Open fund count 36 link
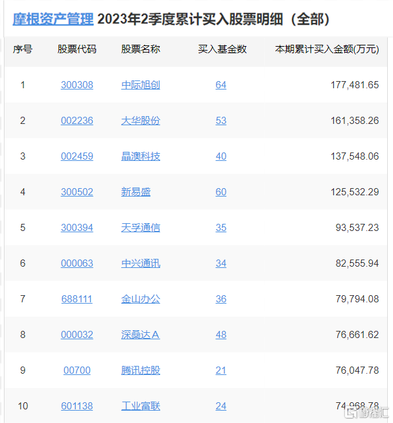Viewport: 393px width, 423px height. [x=221, y=299]
